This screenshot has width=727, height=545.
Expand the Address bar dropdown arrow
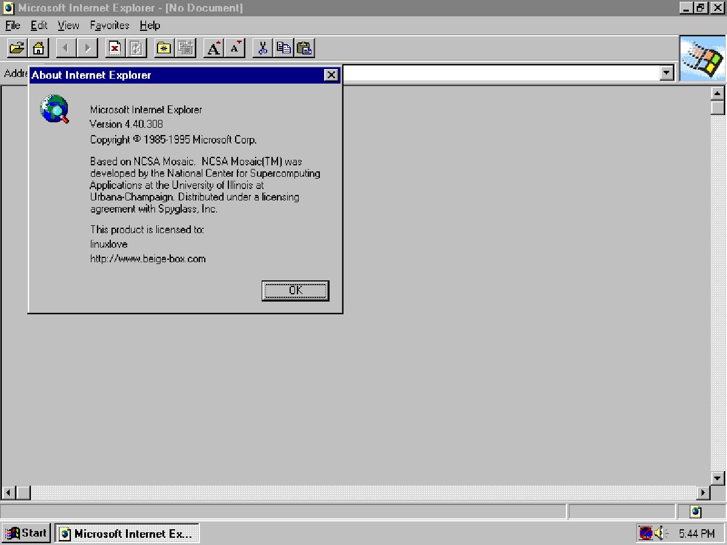667,73
